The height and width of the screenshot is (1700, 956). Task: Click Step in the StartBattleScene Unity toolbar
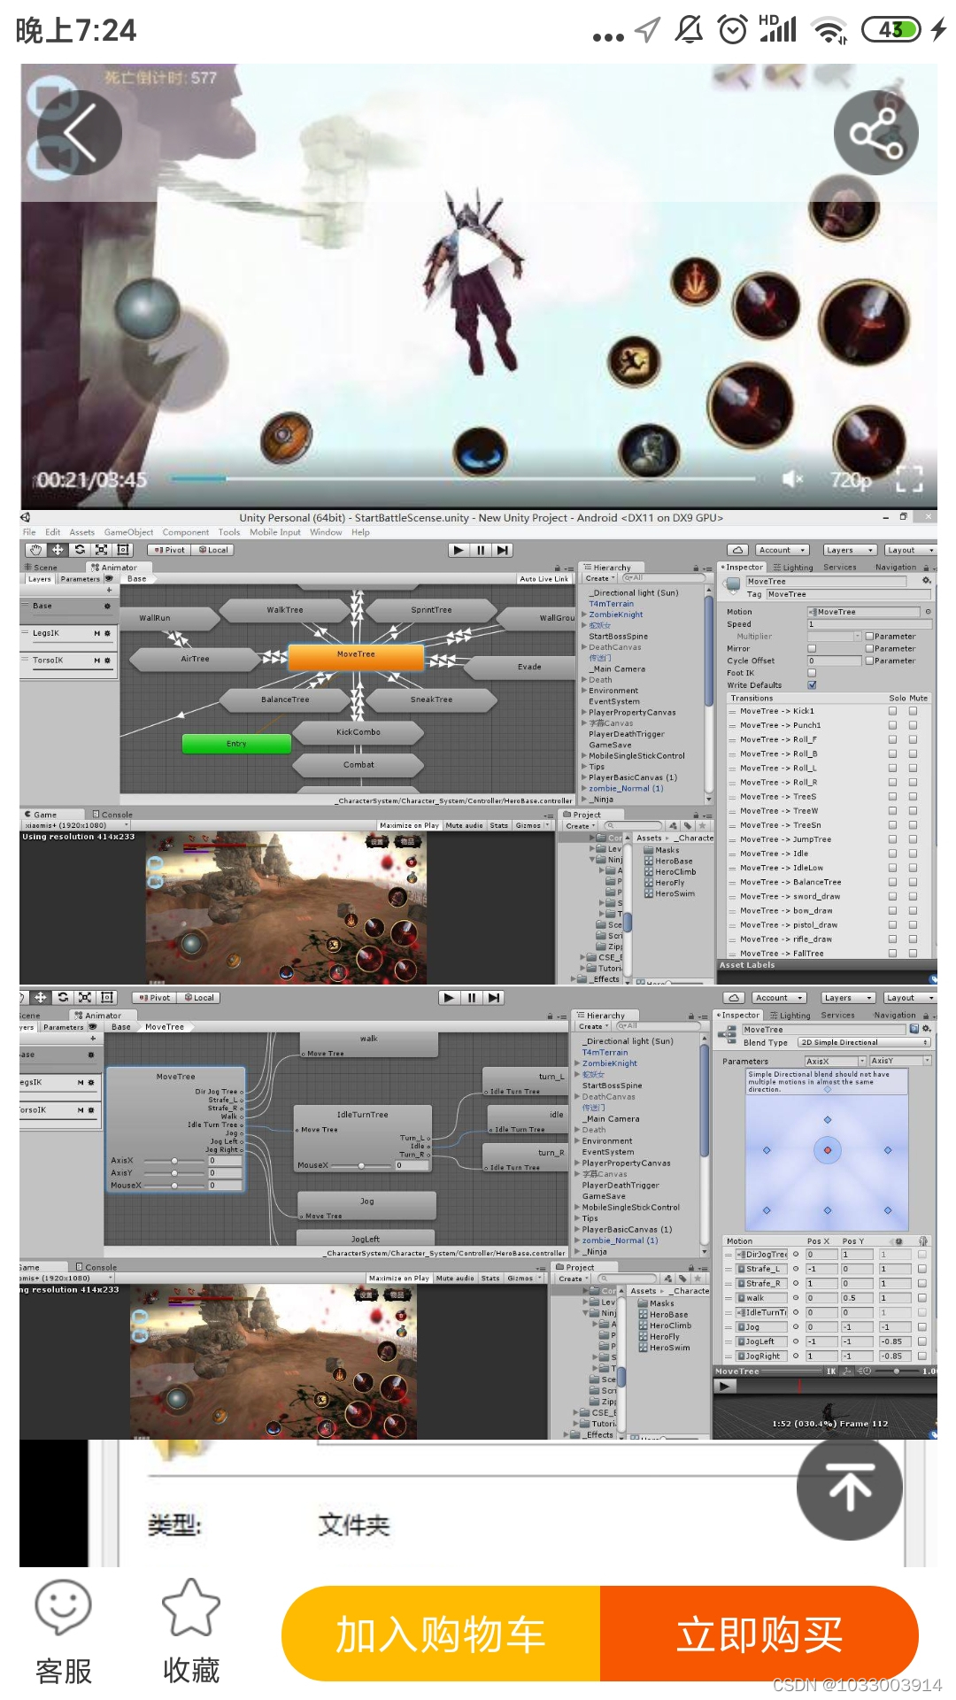pyautogui.click(x=503, y=550)
